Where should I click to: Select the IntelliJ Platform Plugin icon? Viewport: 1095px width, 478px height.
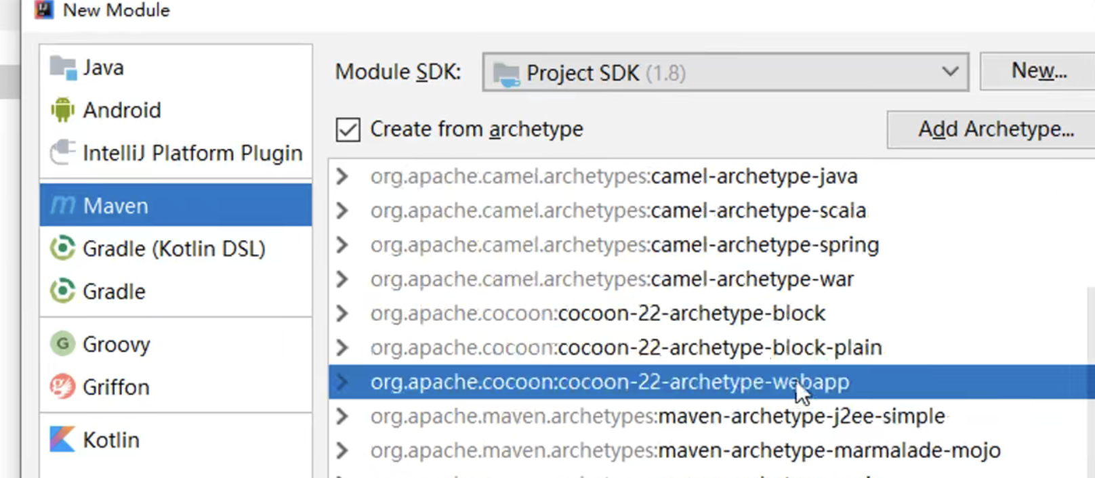(x=62, y=152)
